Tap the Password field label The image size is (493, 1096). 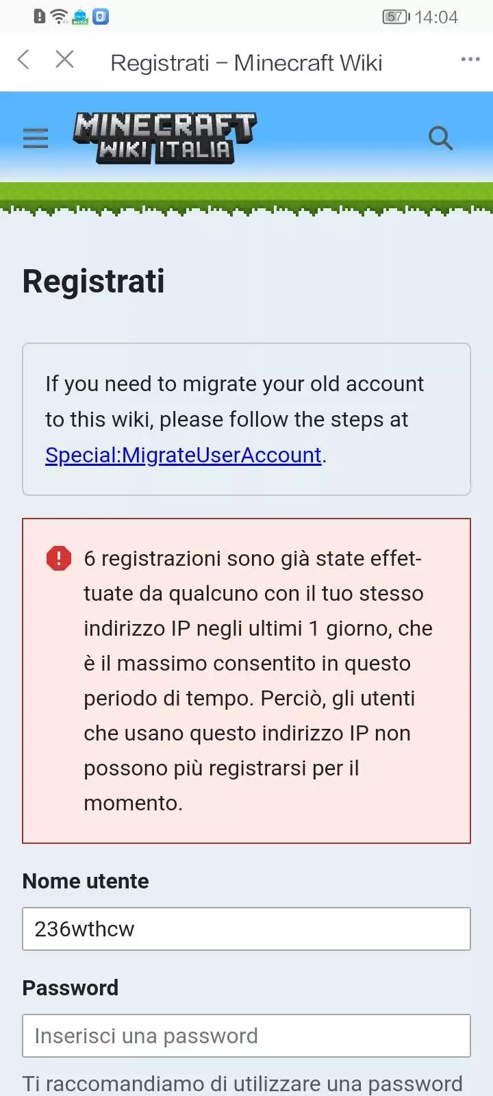71,988
